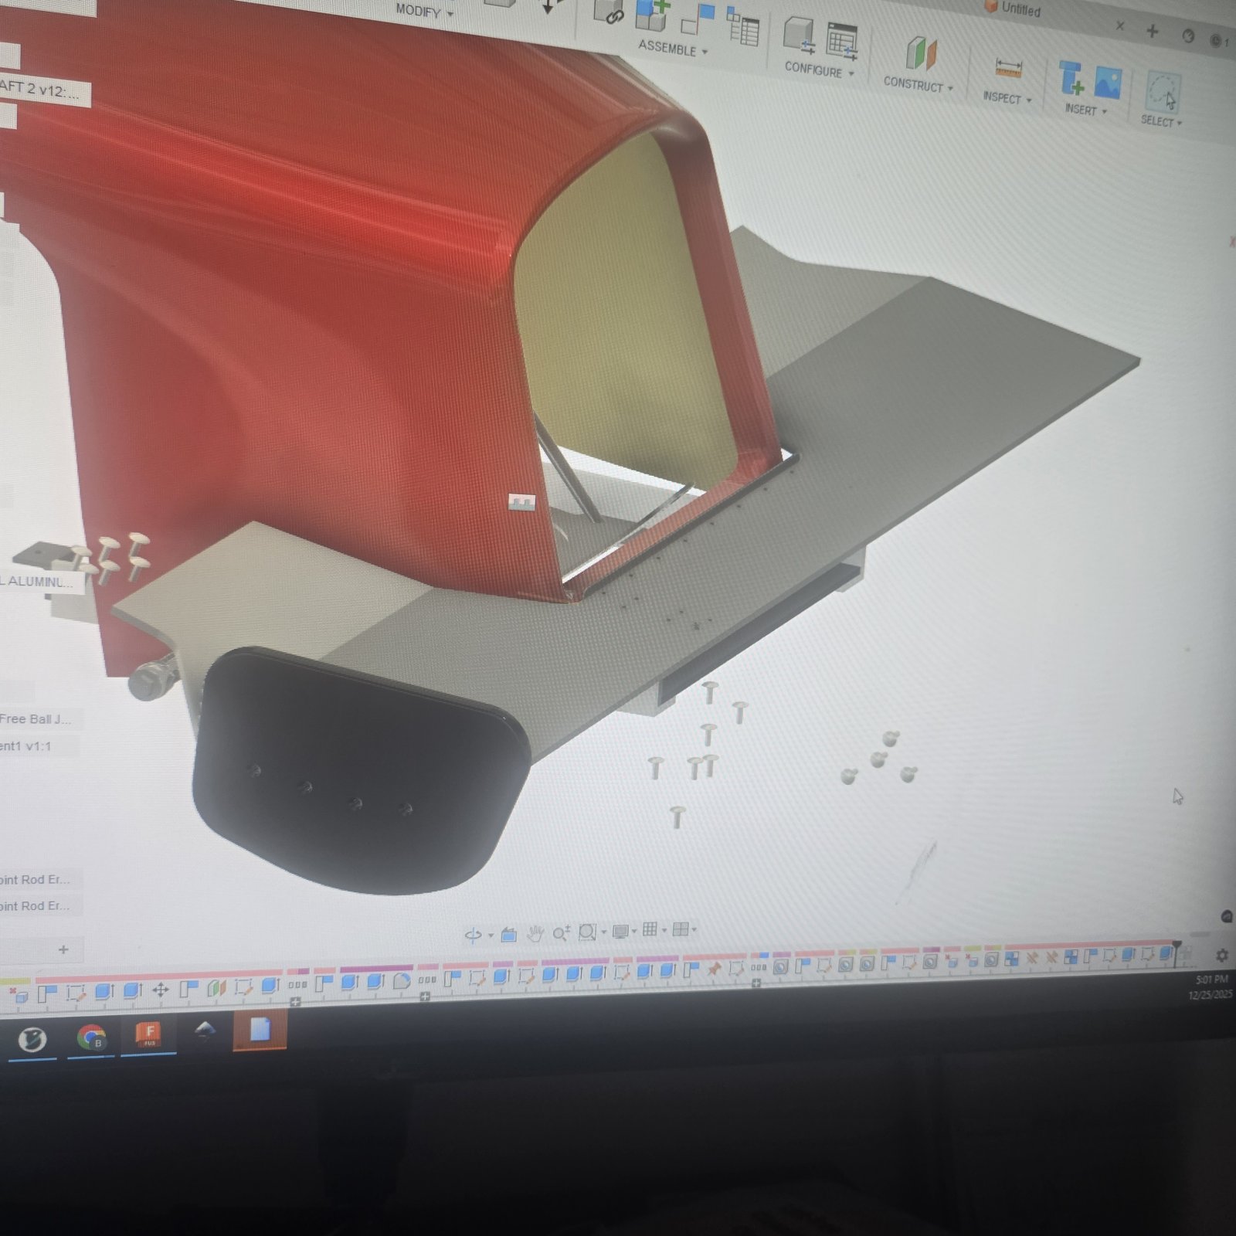
Task: Click the Offset Plane icon above CONSTRUCT
Action: coord(921,55)
